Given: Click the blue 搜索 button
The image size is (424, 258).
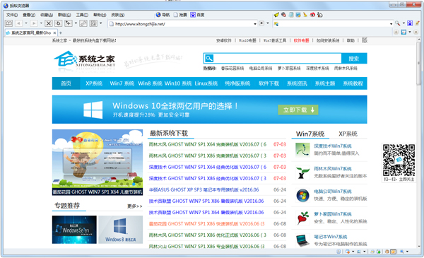Looking at the screenshot, I should click(x=354, y=58).
